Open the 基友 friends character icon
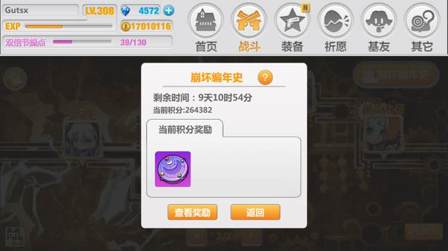Viewport: 448px width, 251px height. [379, 21]
